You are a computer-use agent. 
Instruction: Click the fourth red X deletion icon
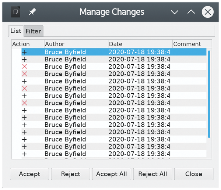pos(25,103)
